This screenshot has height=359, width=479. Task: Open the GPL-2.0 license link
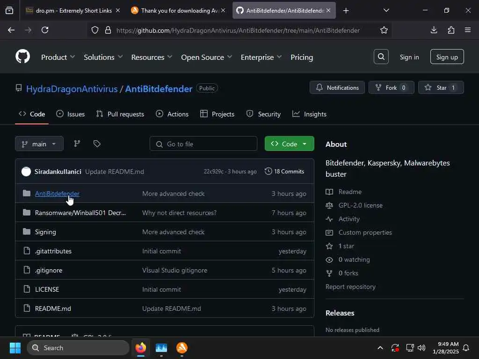coord(361,206)
